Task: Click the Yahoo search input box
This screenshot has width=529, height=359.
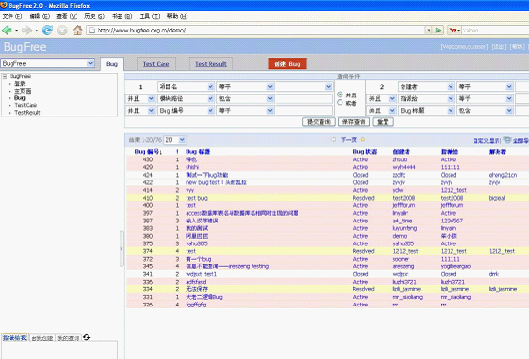Action: pos(496,31)
